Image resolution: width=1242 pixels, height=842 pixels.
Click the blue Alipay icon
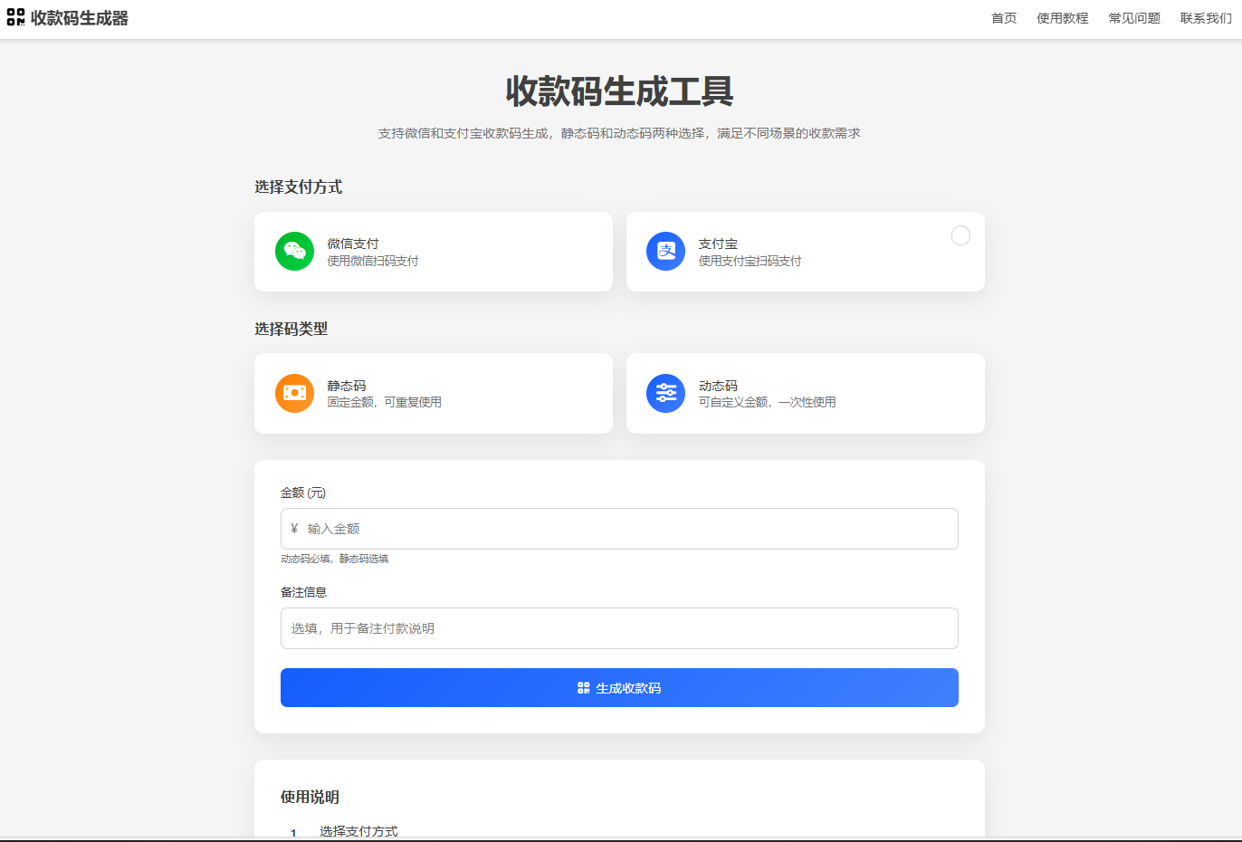click(x=665, y=252)
